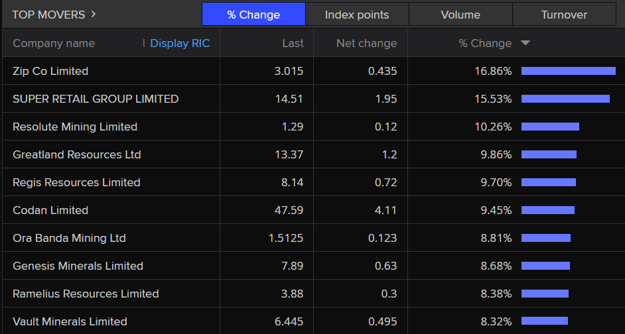This screenshot has width=625, height=334.
Task: Click Super Retail percent change bar
Action: pyautogui.click(x=565, y=99)
